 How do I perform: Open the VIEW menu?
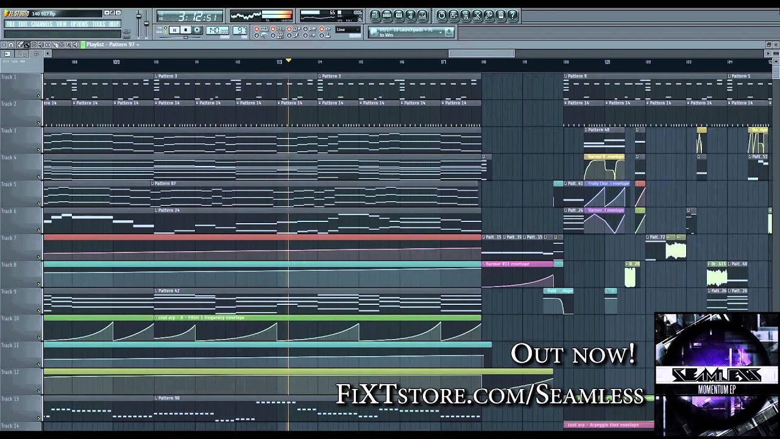point(62,24)
